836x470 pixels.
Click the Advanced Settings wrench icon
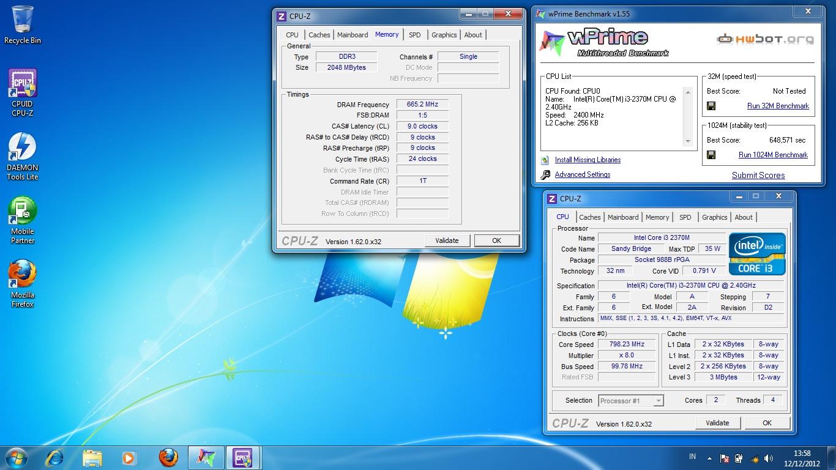coord(545,175)
